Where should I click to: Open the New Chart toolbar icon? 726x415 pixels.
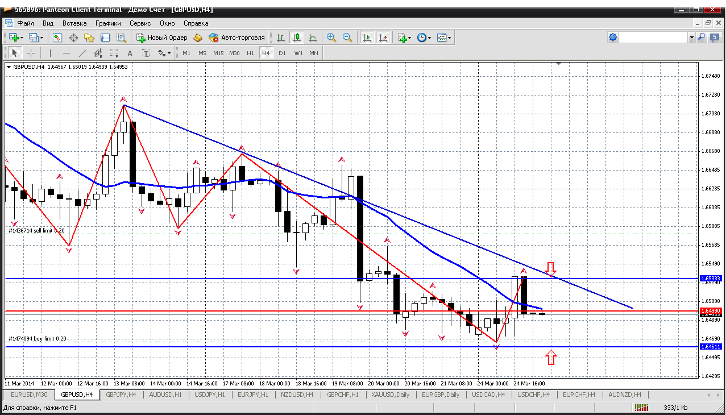14,38
